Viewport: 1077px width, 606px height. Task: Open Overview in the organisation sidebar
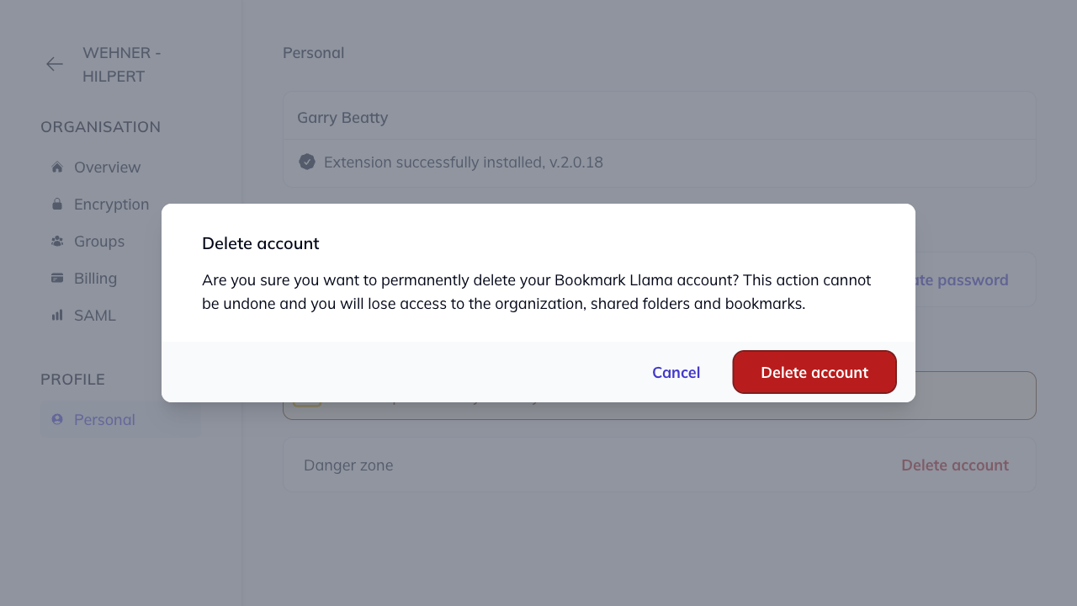[107, 167]
